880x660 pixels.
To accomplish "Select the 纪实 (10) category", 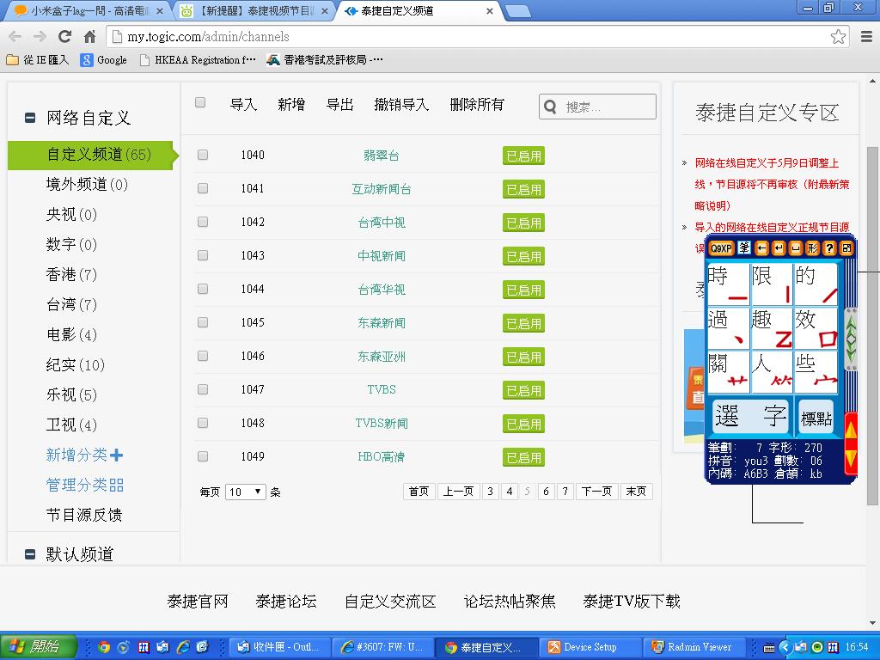I will 76,365.
